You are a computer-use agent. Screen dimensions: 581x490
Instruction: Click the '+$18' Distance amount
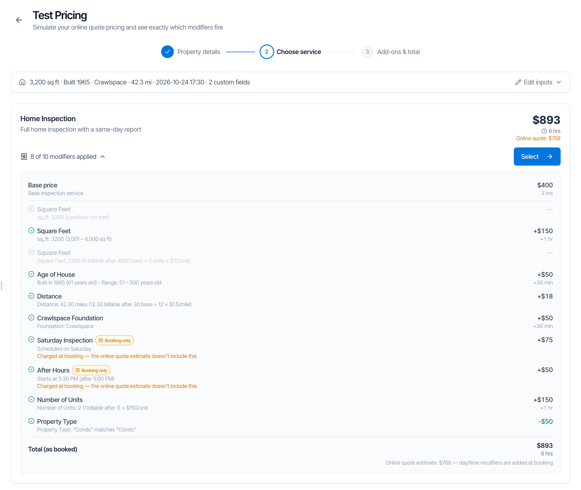click(545, 296)
